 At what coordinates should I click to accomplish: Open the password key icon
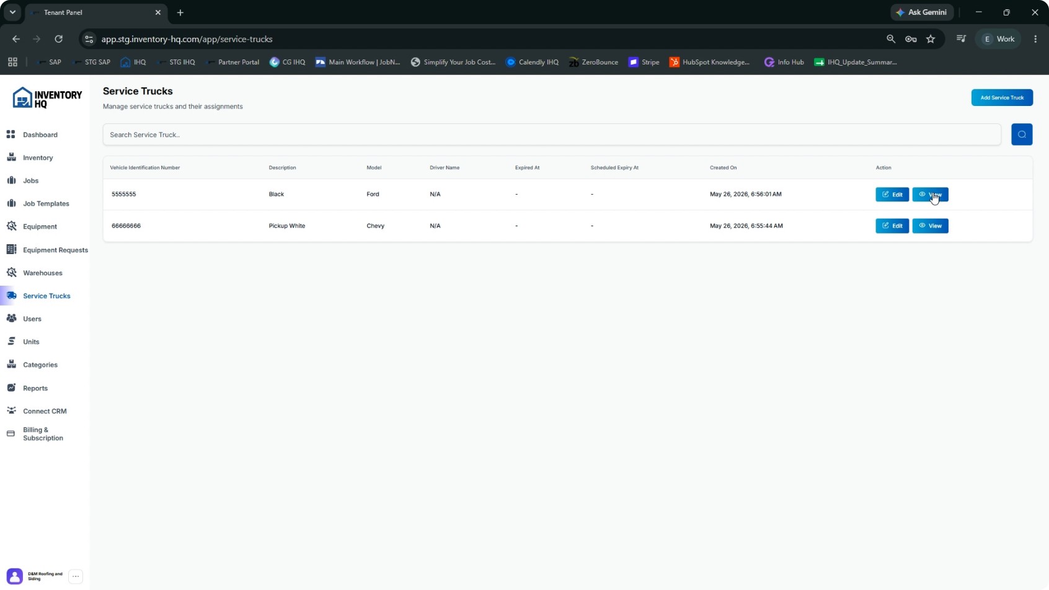pos(911,39)
